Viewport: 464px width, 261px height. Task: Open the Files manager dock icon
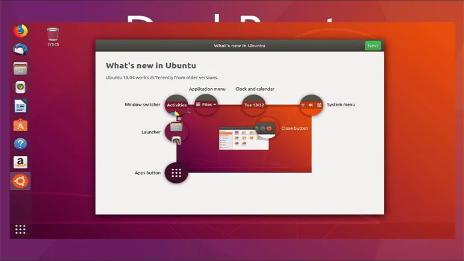pos(20,69)
